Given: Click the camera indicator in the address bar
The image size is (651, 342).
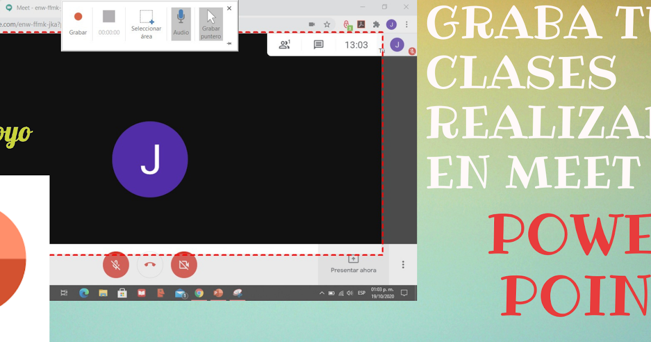Looking at the screenshot, I should pos(312,24).
